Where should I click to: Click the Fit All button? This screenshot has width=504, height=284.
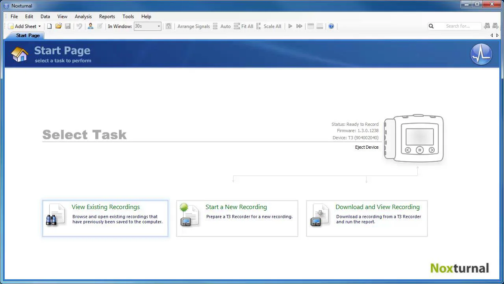point(244,26)
